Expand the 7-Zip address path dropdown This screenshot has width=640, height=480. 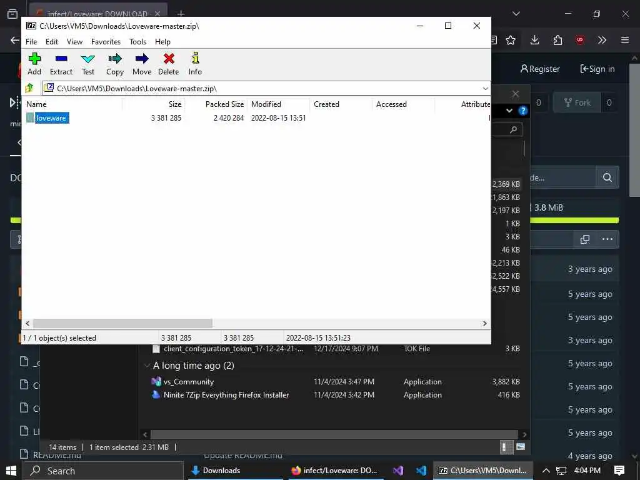tap(485, 89)
